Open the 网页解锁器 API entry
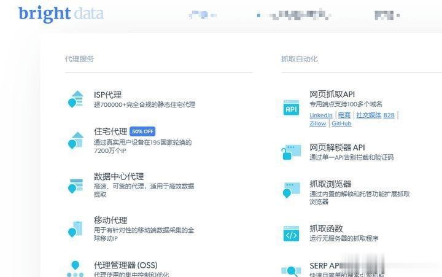This screenshot has height=277, width=442. click(337, 147)
